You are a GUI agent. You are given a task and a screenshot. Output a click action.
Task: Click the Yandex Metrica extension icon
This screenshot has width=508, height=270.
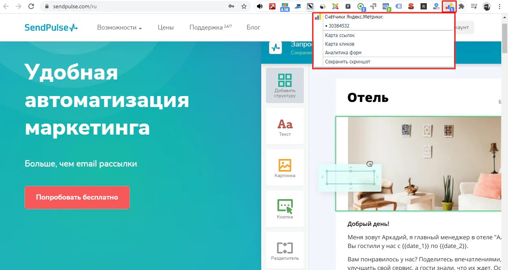[449, 6]
